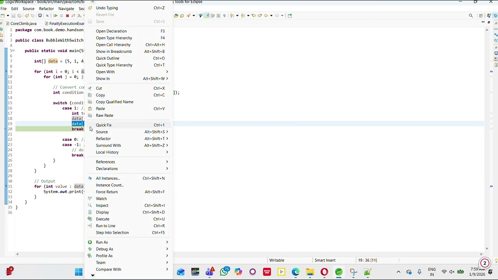Viewport: 498px width, 280px height.
Task: Expand the Surround With submenu
Action: tap(129, 145)
